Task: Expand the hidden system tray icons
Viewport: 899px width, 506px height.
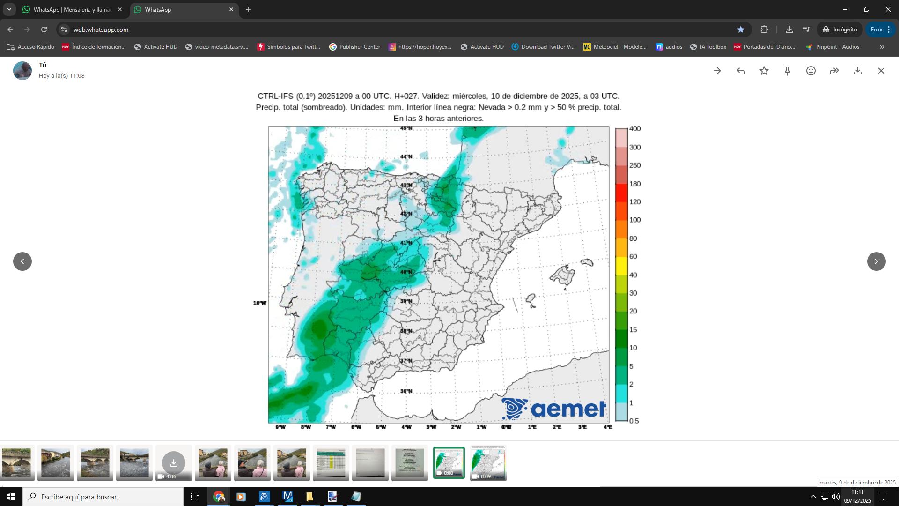Action: pyautogui.click(x=813, y=497)
